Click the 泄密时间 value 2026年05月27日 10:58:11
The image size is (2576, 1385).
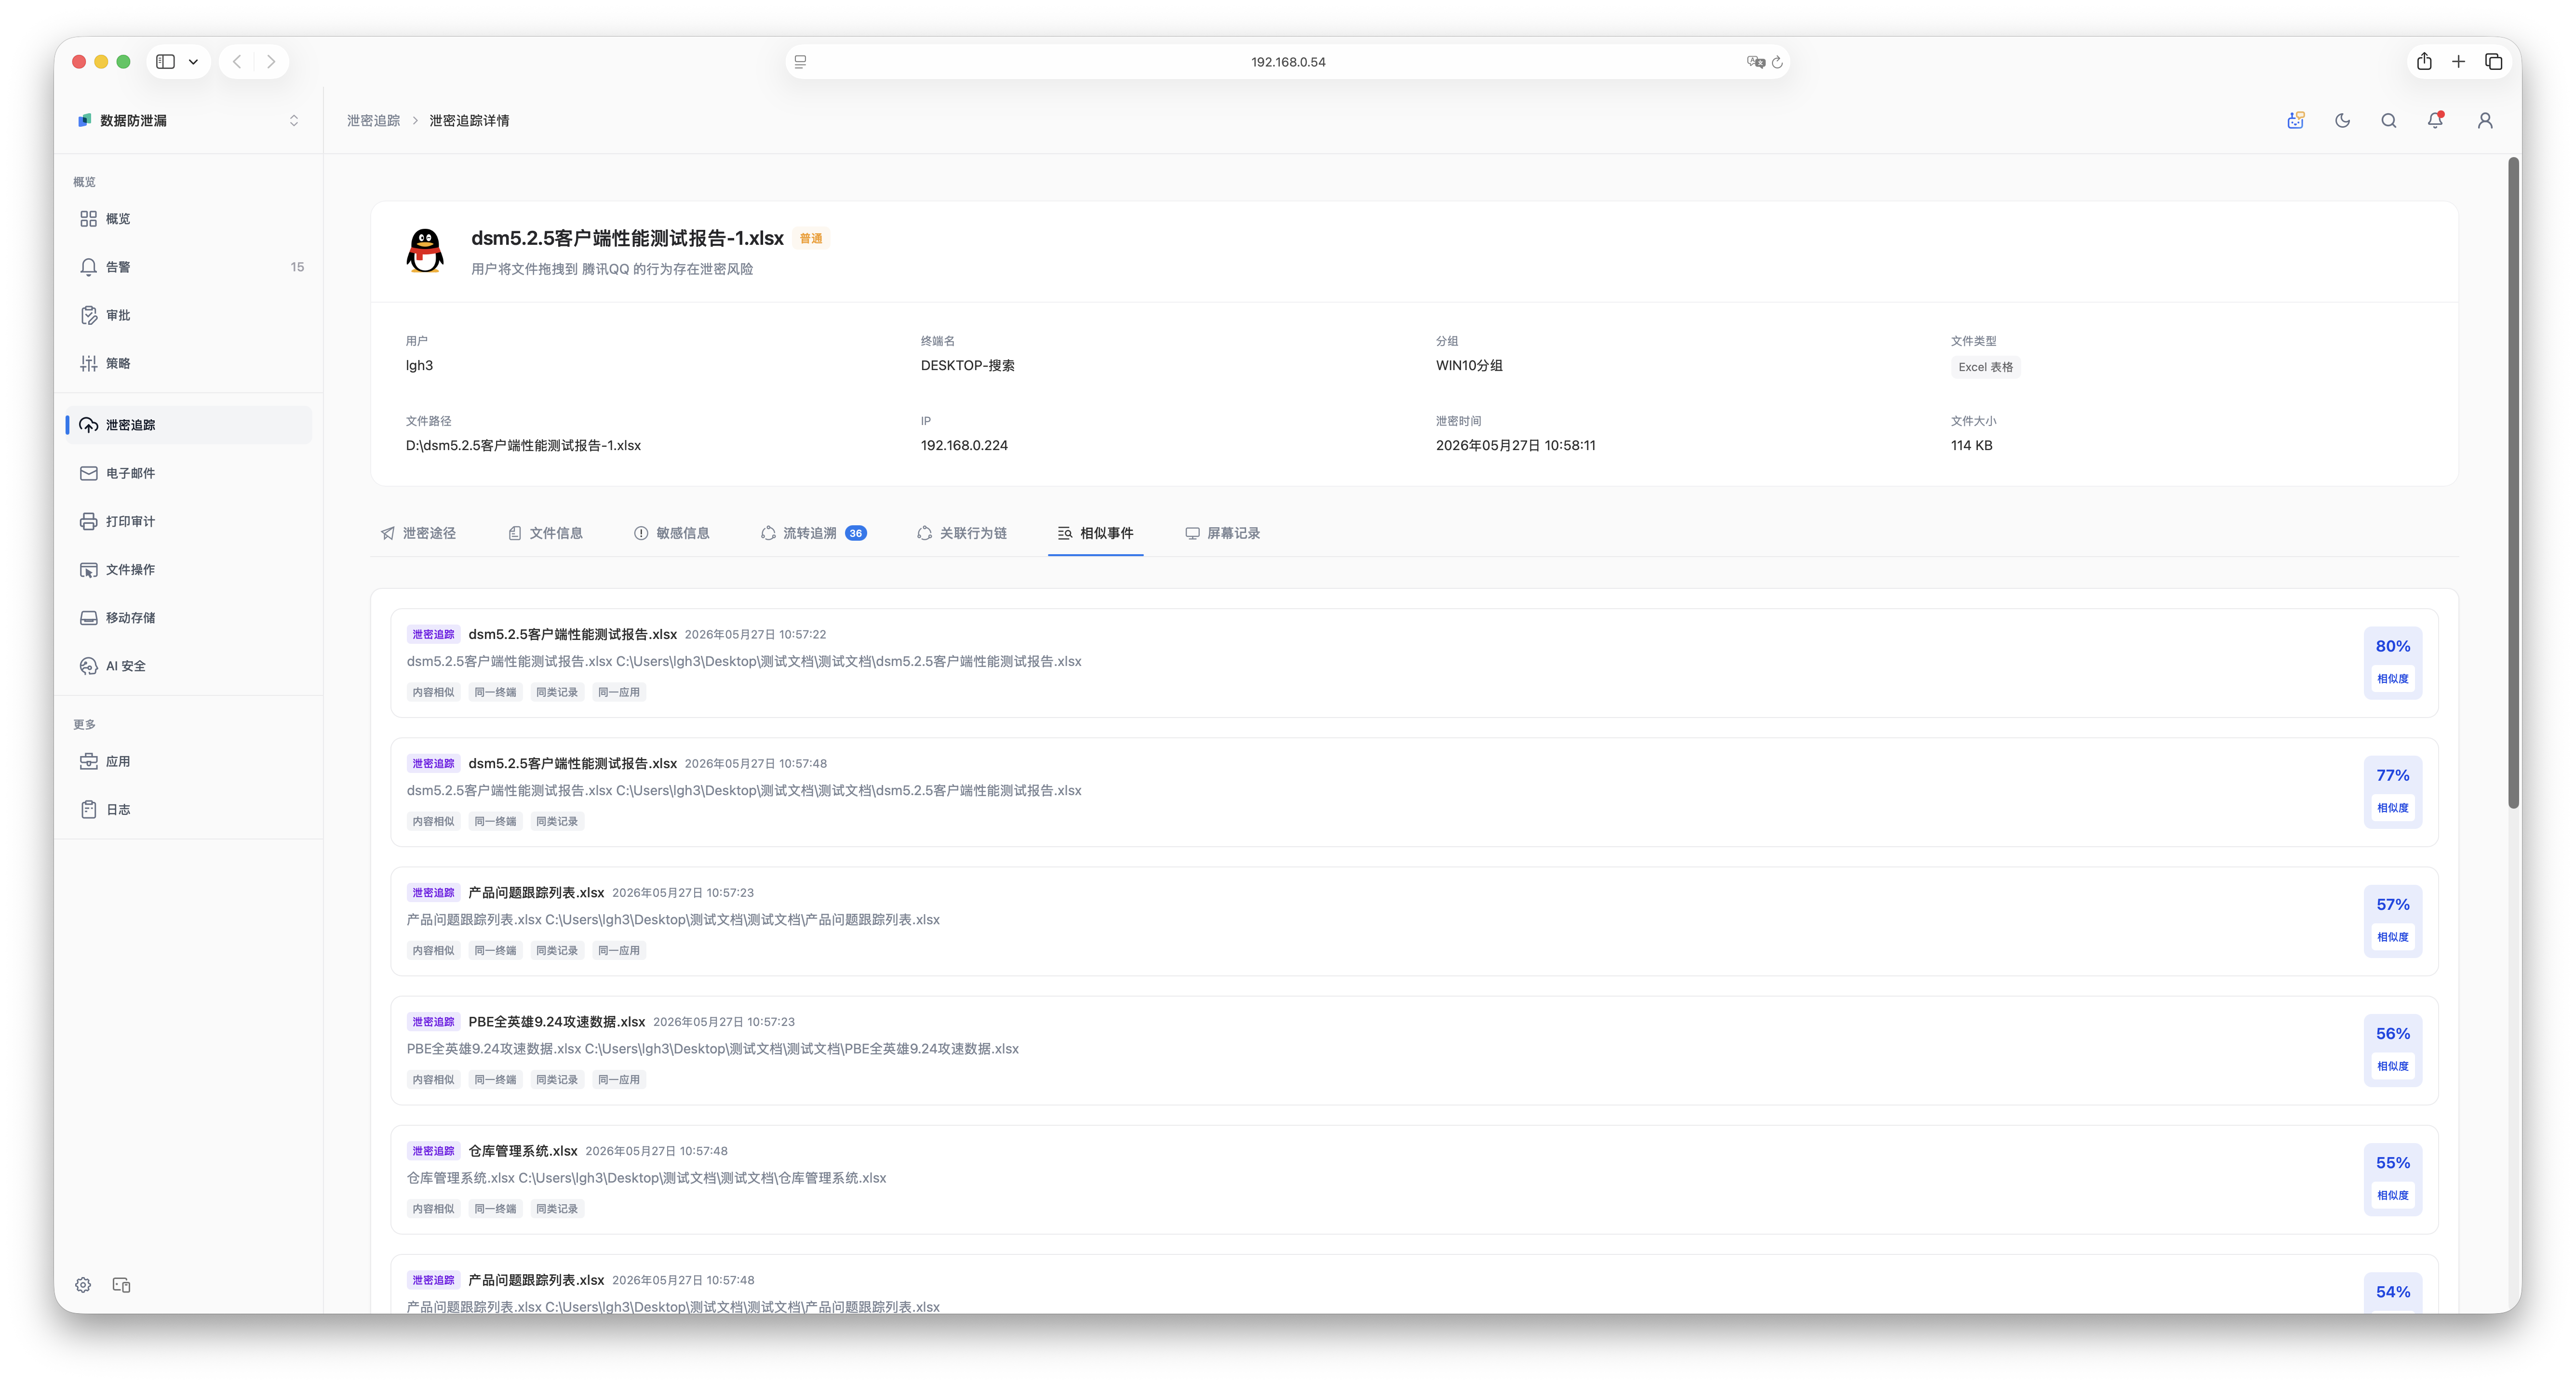[x=1515, y=445]
